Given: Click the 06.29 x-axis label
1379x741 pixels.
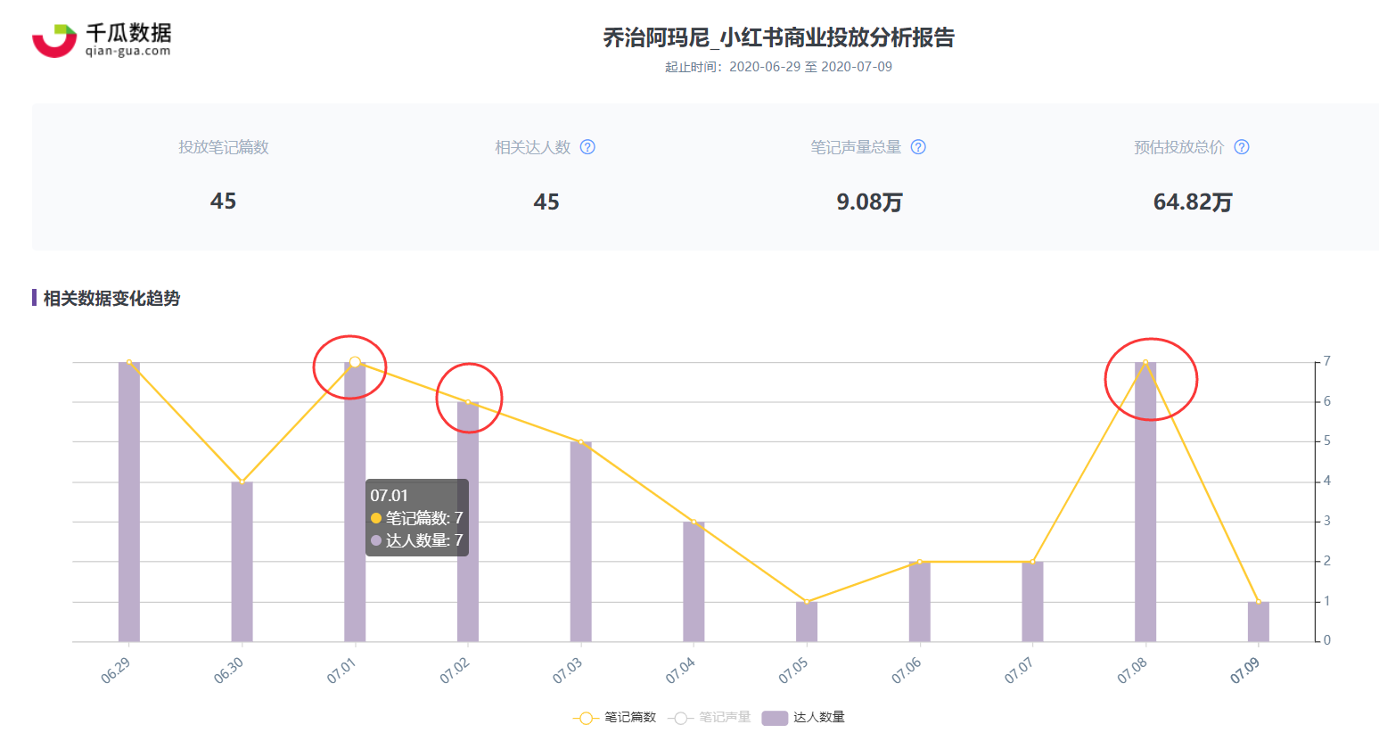Looking at the screenshot, I should pyautogui.click(x=116, y=671).
